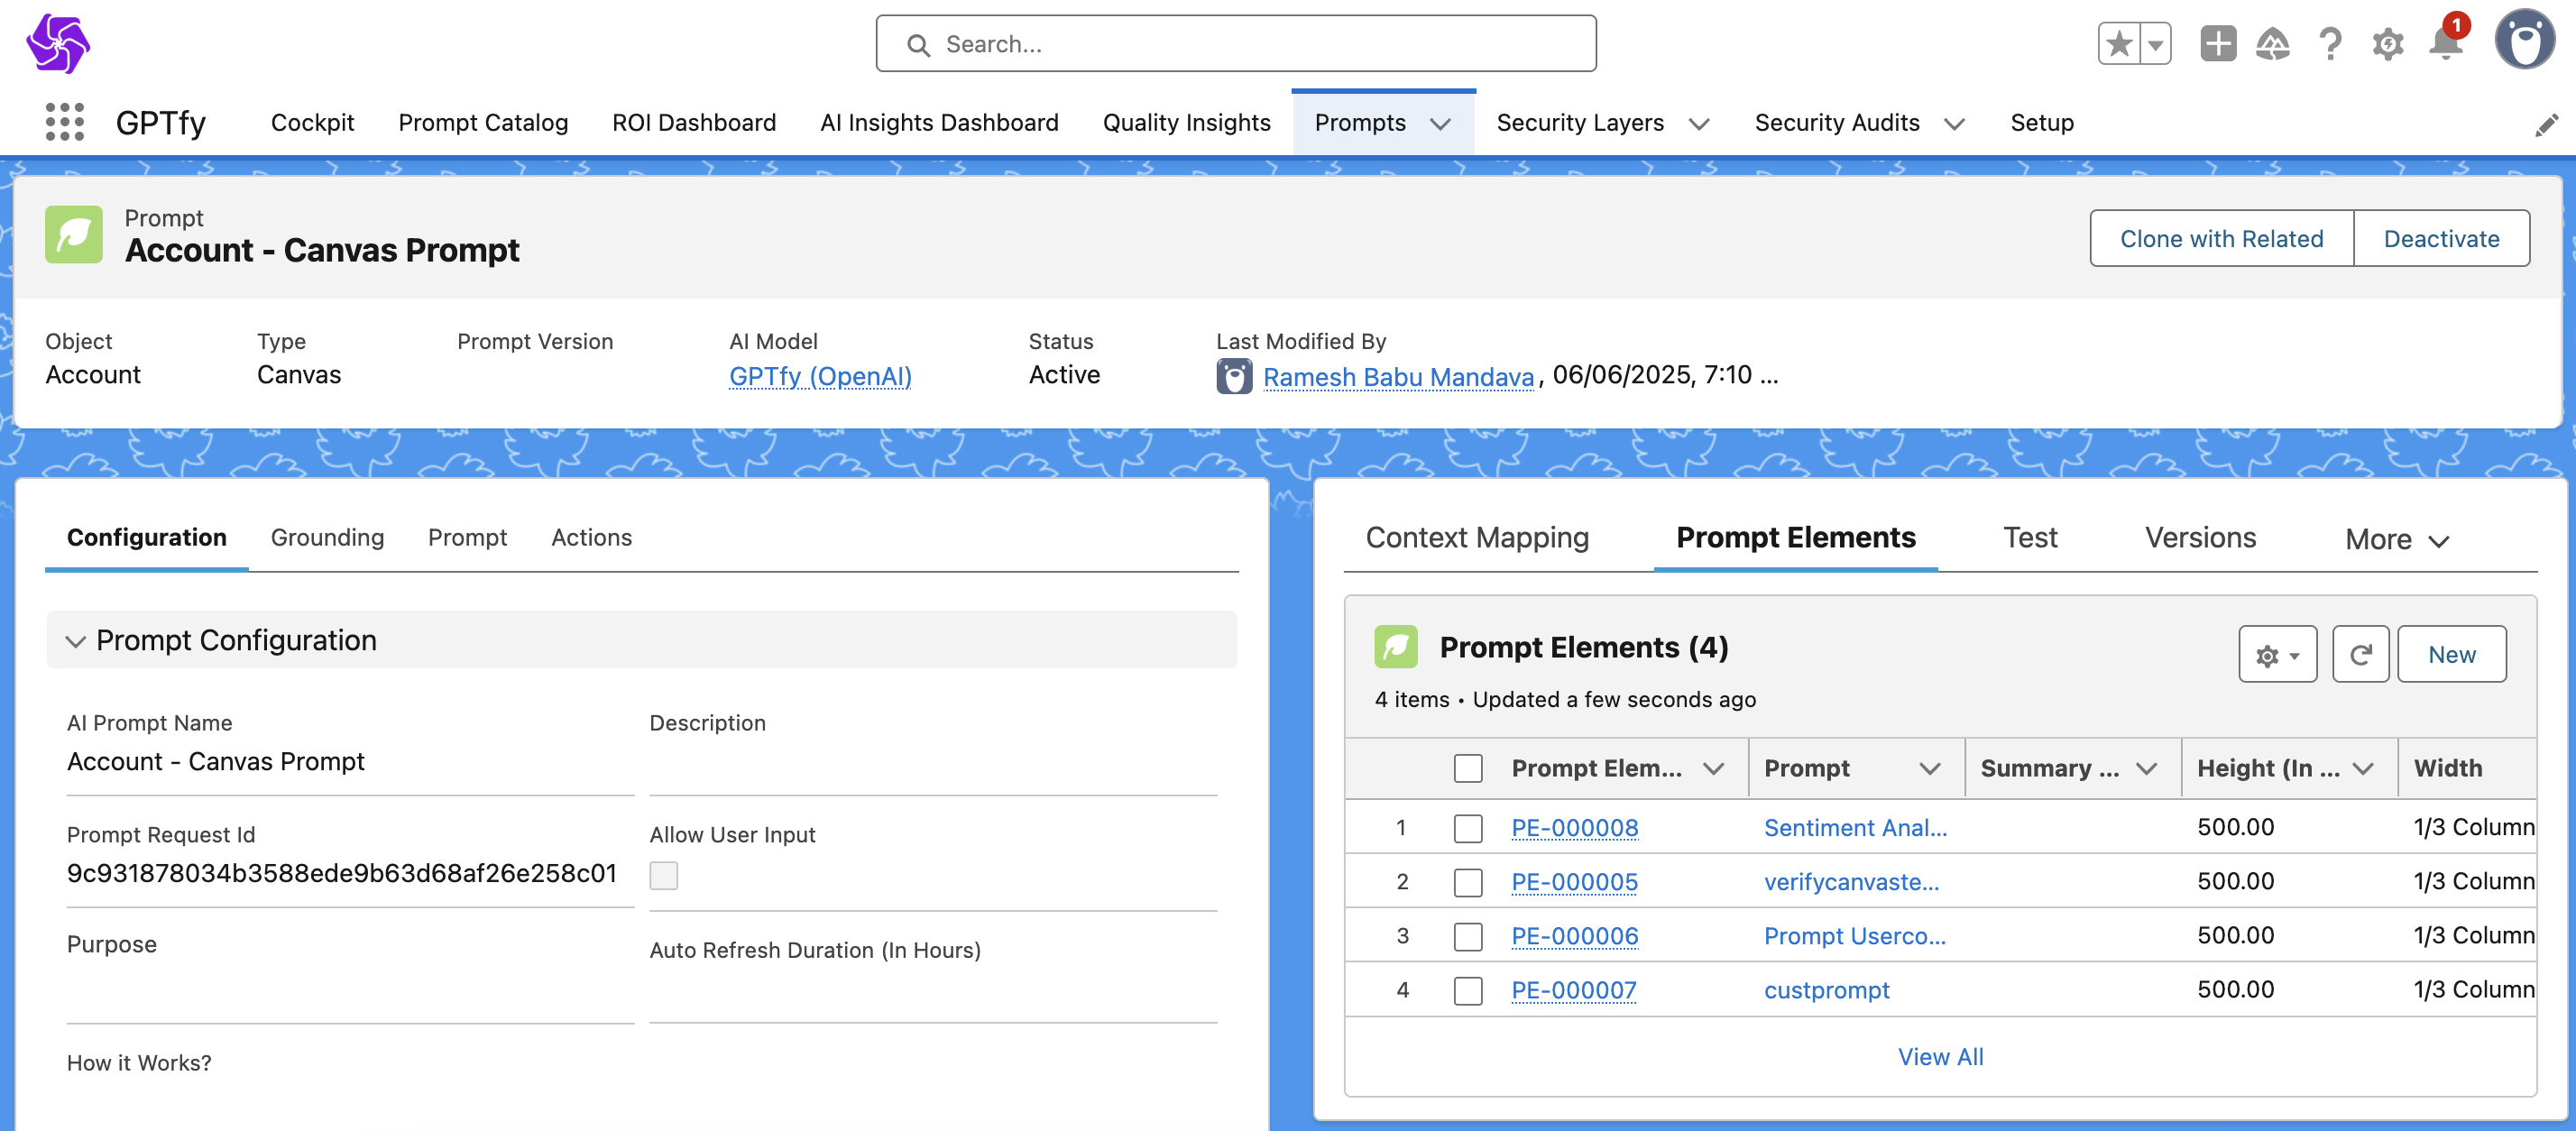Switch to the Actions tab
Image resolution: width=2576 pixels, height=1131 pixels.
pyautogui.click(x=591, y=538)
